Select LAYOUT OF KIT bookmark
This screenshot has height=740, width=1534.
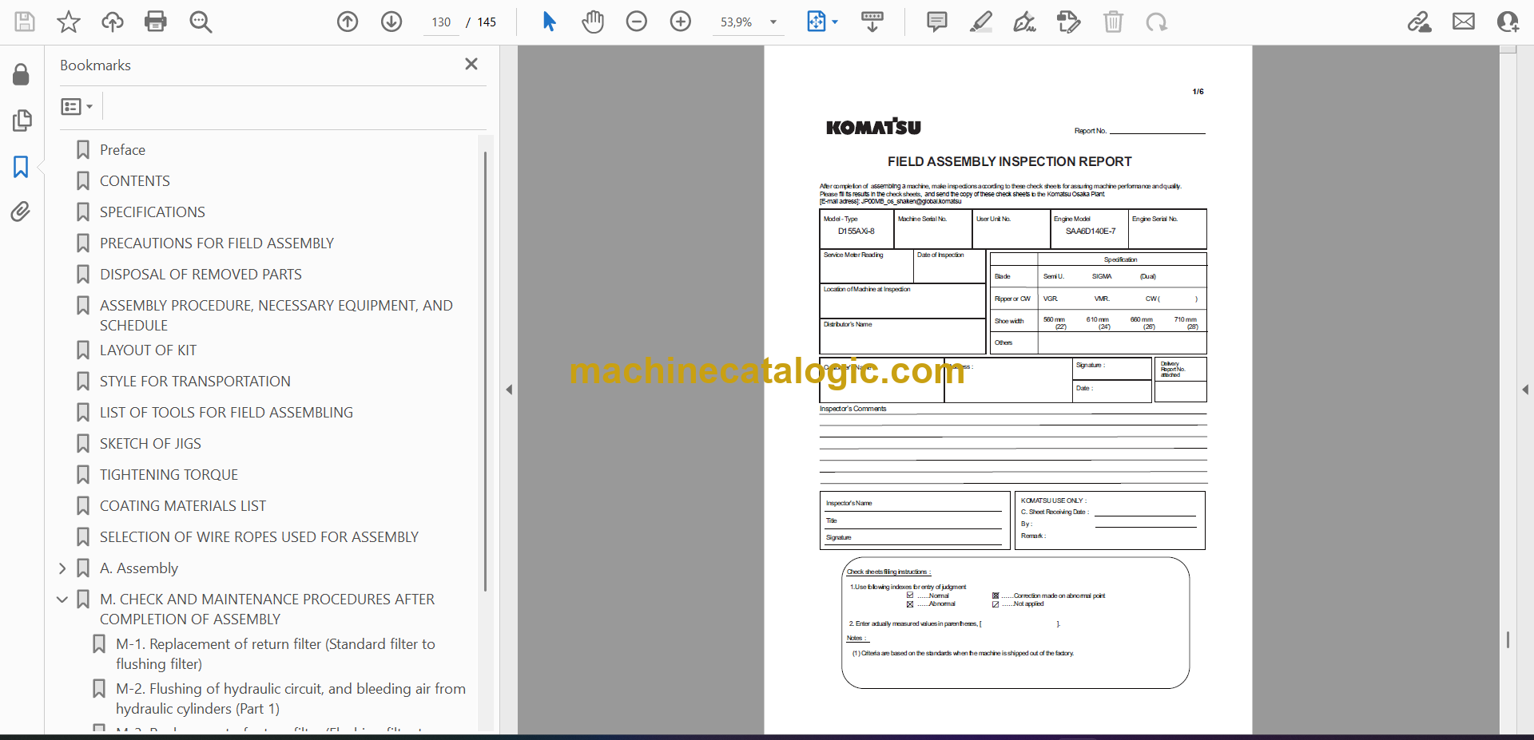click(x=148, y=350)
